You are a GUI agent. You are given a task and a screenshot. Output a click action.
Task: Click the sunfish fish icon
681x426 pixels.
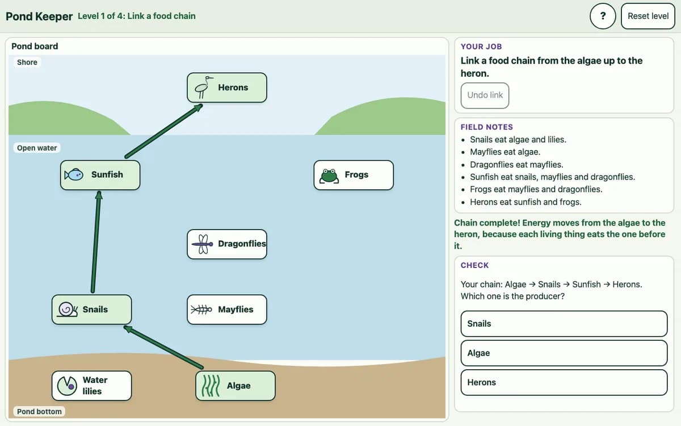(x=74, y=174)
